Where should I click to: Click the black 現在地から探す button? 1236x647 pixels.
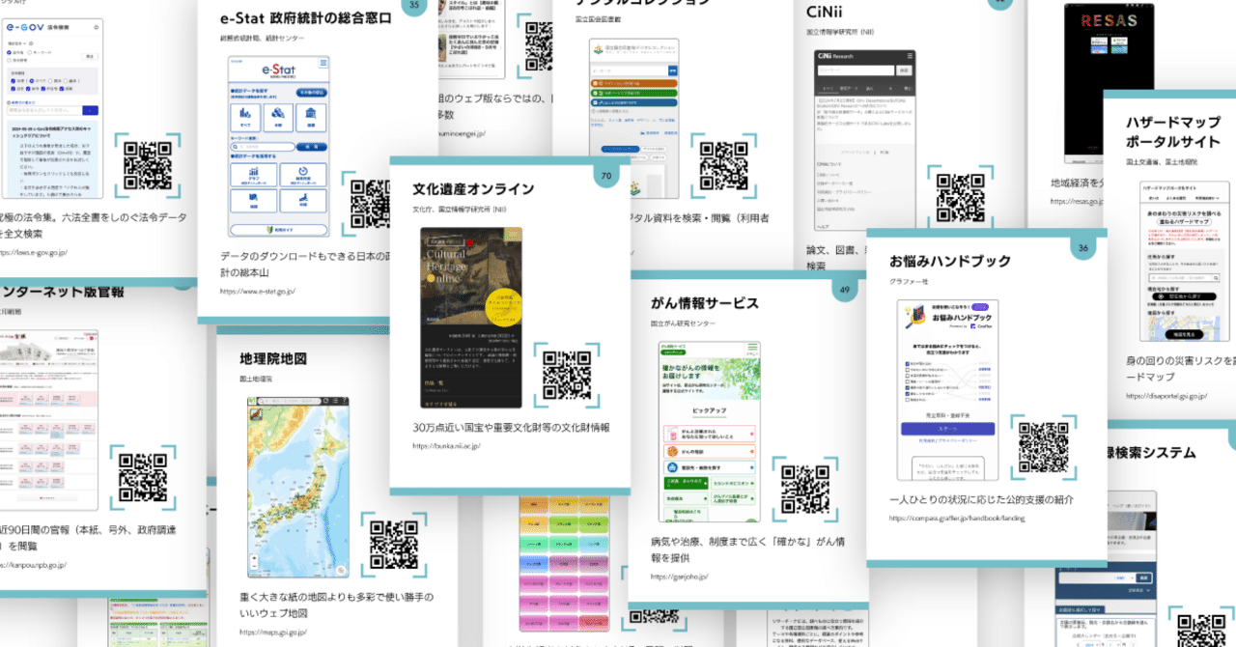(x=1184, y=296)
